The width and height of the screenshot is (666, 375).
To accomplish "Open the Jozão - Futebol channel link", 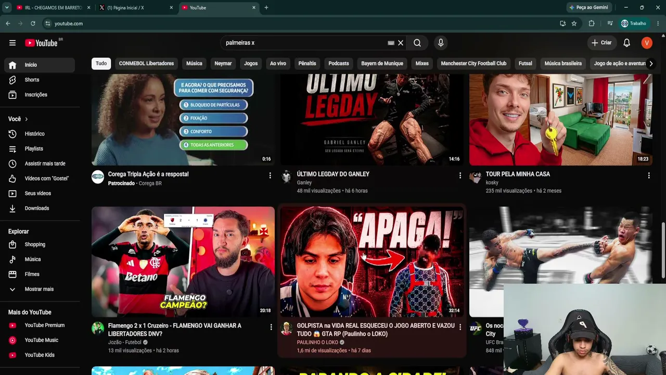I will 125,342.
